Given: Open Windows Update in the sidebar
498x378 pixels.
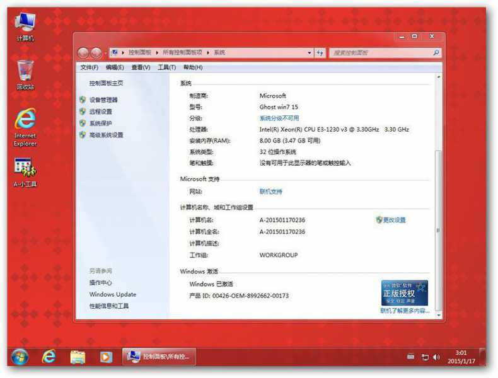Looking at the screenshot, I should click(x=113, y=295).
